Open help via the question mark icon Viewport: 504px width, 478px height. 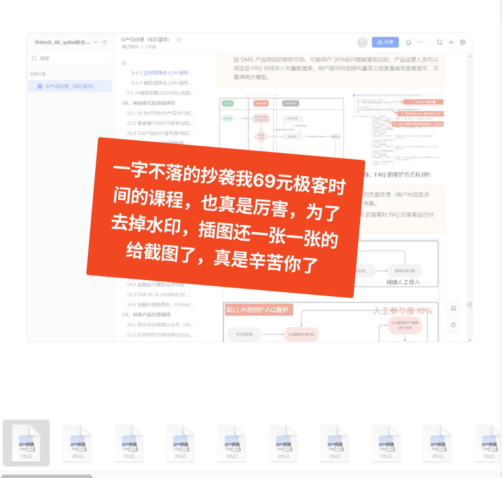(453, 325)
